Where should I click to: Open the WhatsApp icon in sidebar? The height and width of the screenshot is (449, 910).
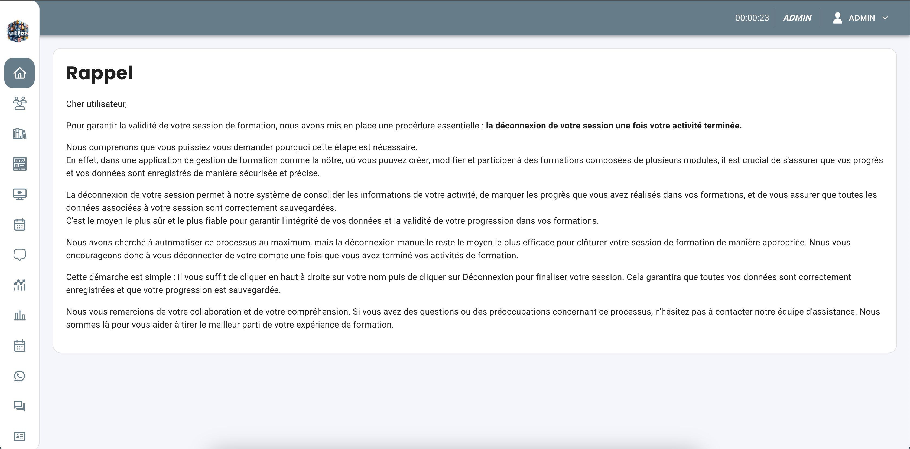(19, 376)
